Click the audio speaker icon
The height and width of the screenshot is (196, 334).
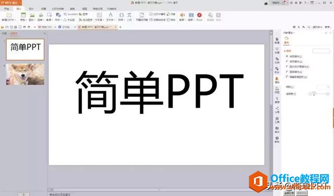(x=182, y=15)
